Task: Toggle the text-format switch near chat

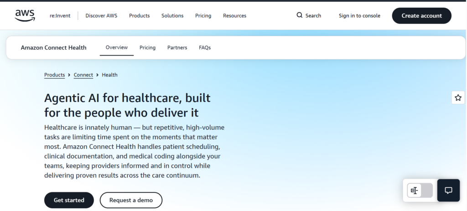Action: (x=420, y=190)
